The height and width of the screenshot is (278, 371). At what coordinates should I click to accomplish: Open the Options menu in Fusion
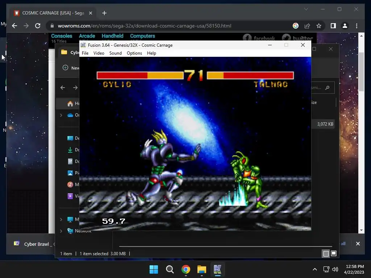[134, 53]
